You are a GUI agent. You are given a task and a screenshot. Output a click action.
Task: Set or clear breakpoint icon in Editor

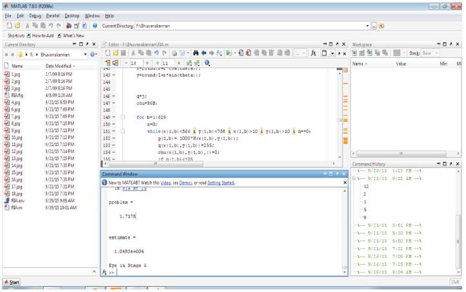[x=241, y=53]
